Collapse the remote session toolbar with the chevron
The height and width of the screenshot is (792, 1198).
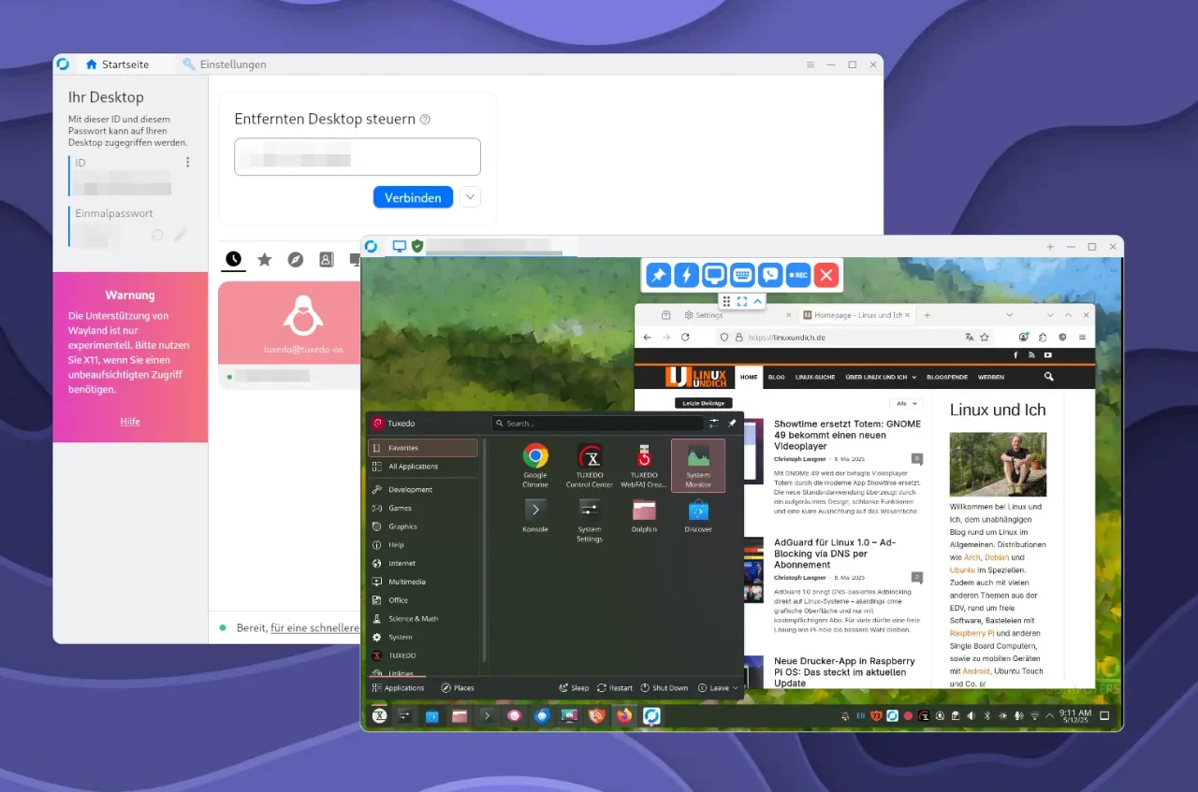tap(758, 301)
